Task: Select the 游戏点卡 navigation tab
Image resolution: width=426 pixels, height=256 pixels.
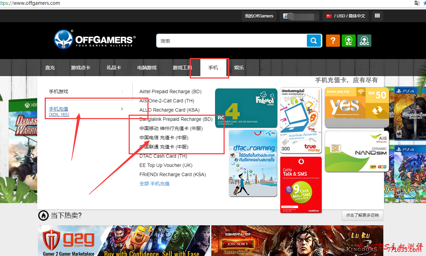Action: (81, 68)
